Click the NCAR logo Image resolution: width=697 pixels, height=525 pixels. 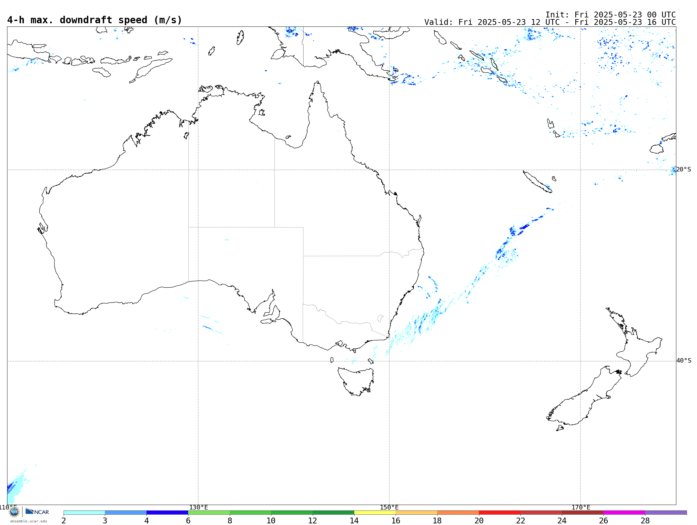(37, 511)
